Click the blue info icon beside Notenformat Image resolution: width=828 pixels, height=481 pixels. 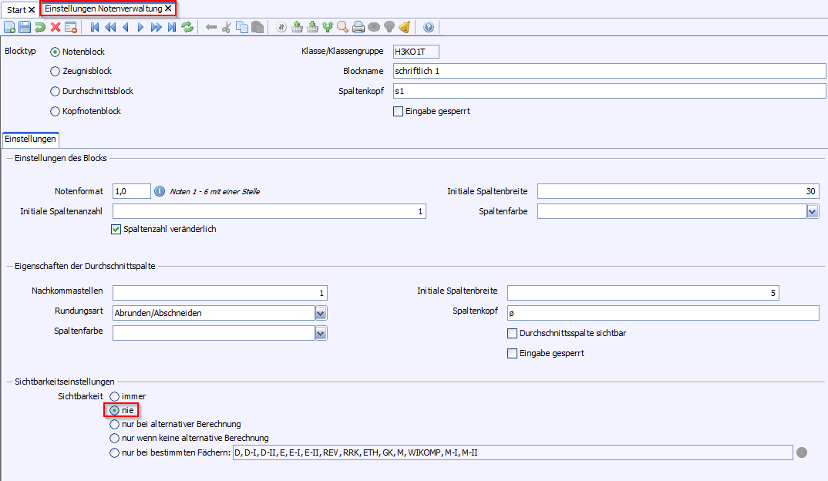coord(160,191)
